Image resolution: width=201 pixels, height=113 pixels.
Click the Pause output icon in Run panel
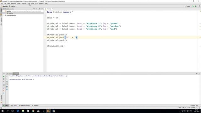(4, 82)
